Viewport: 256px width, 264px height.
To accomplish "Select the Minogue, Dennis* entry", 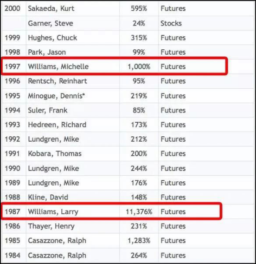I will pyautogui.click(x=56, y=96).
